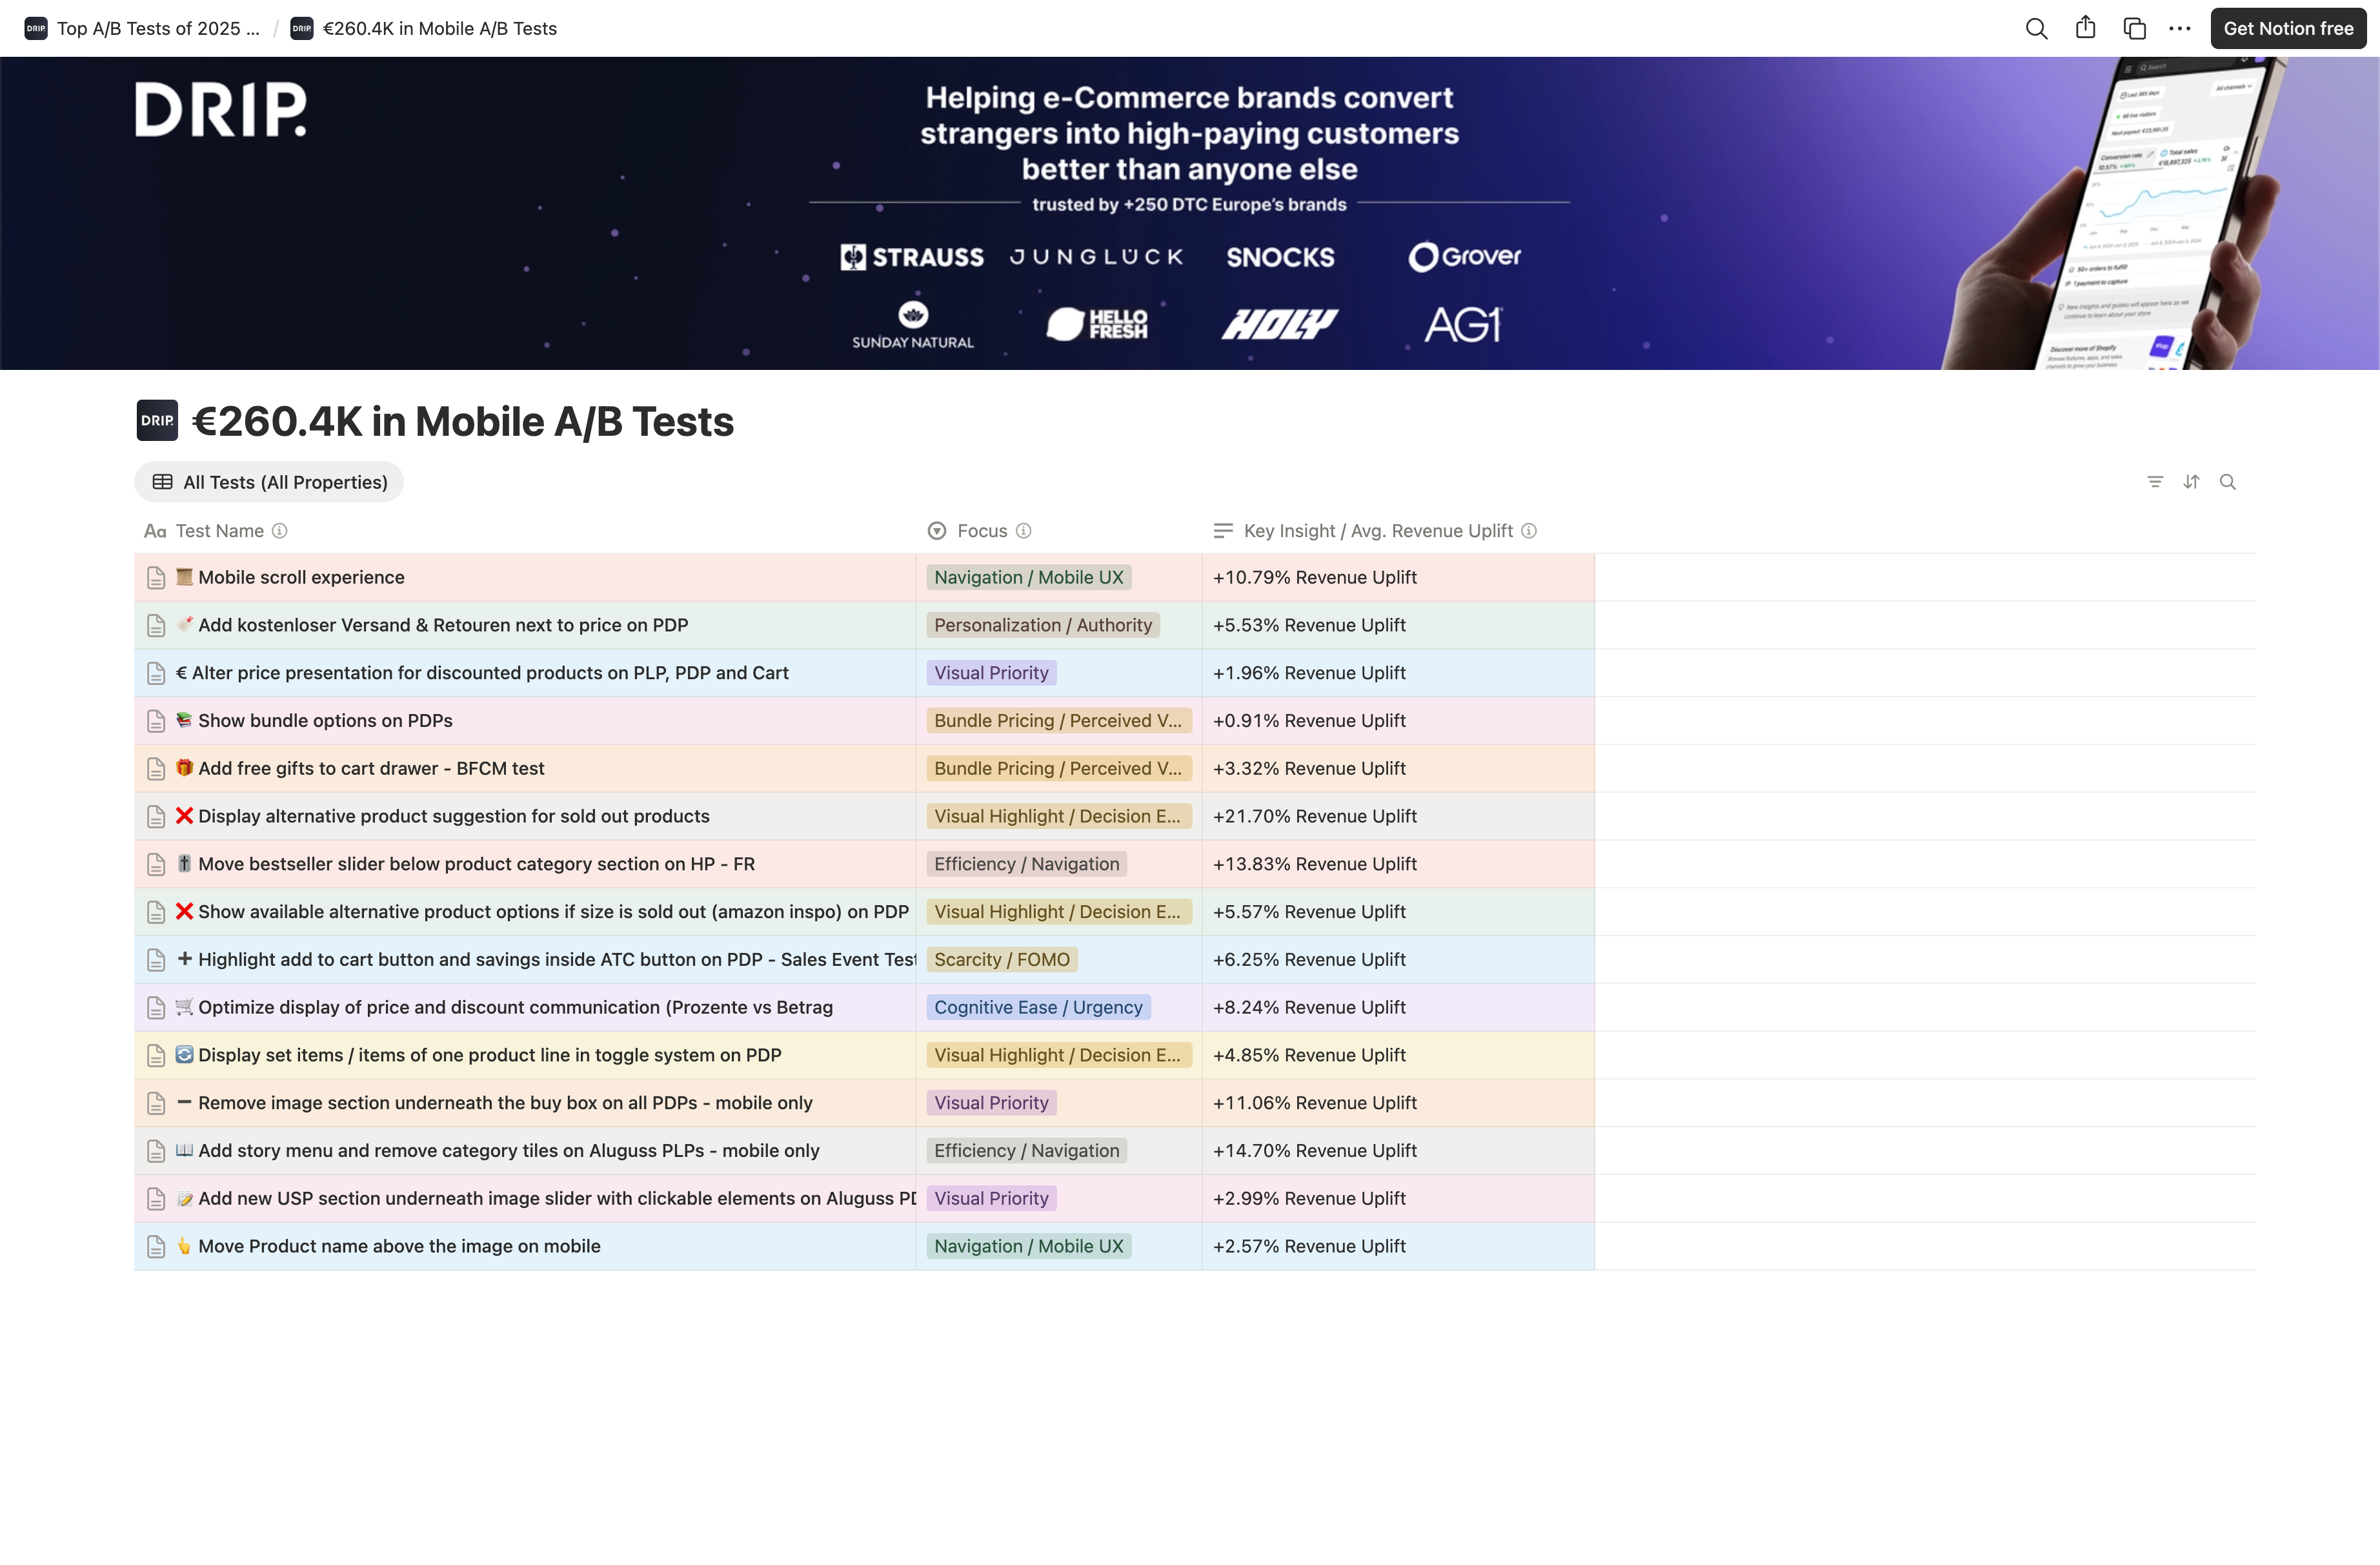Open the table sort icon
2380x1565 pixels.
(2191, 482)
